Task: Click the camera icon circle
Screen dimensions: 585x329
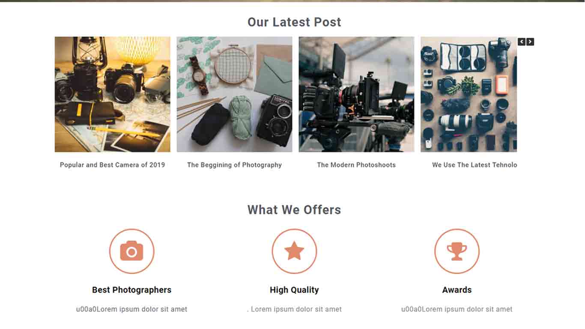Action: [132, 251]
